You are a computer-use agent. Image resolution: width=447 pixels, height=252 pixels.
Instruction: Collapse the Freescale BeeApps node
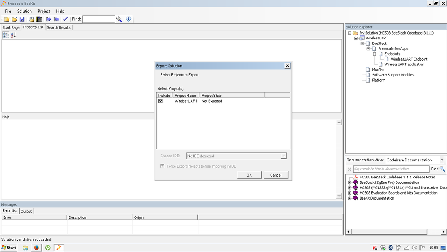coord(368,49)
